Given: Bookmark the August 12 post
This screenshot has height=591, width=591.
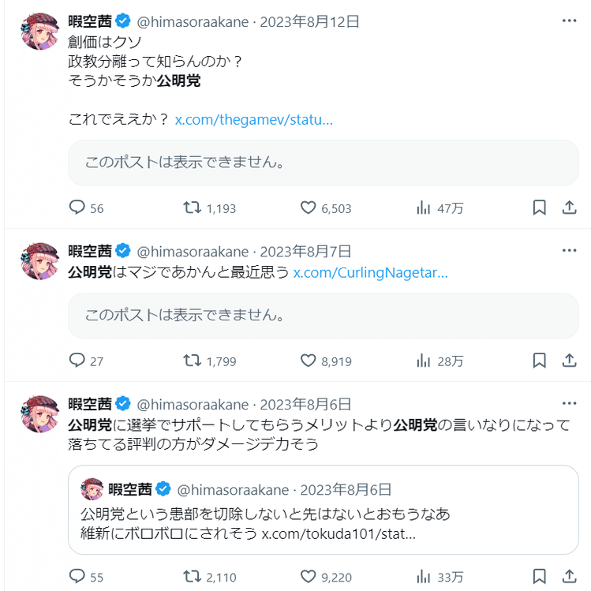Looking at the screenshot, I should [x=540, y=208].
